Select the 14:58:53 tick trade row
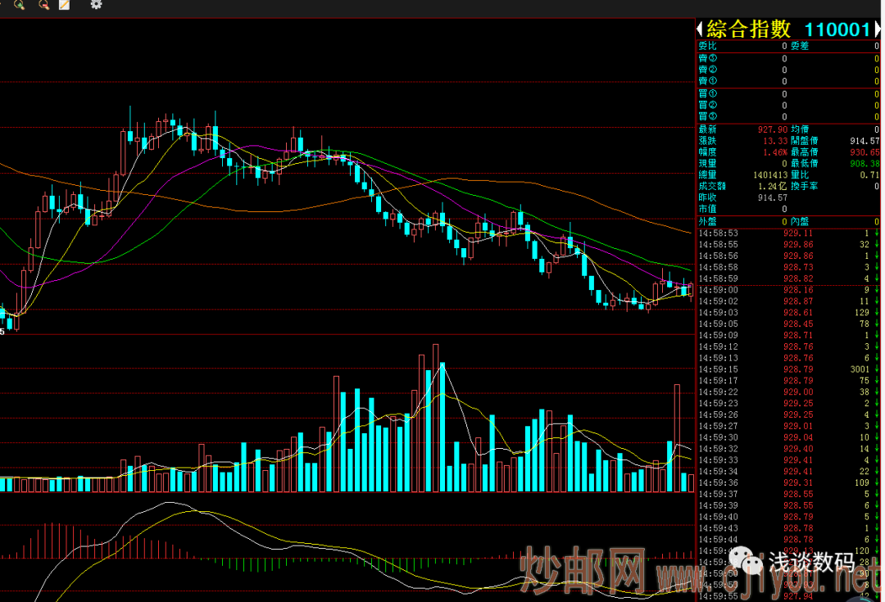This screenshot has height=602, width=885. 787,233
